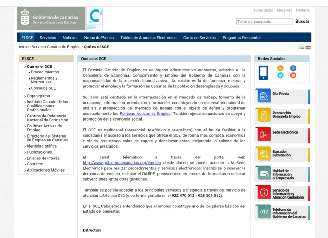
Task: Send page by email icon
Action: point(301,47)
